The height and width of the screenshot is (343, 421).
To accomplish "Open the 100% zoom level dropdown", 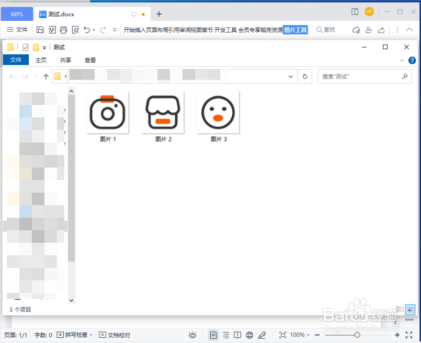I will tap(300, 335).
